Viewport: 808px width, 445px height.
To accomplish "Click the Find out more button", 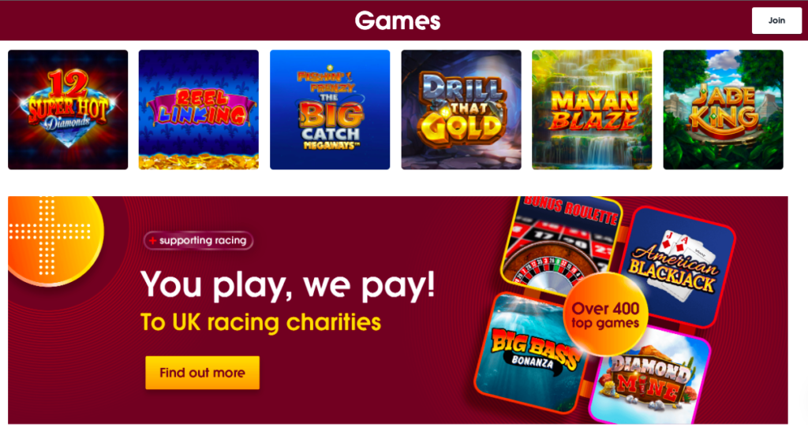I will 203,373.
